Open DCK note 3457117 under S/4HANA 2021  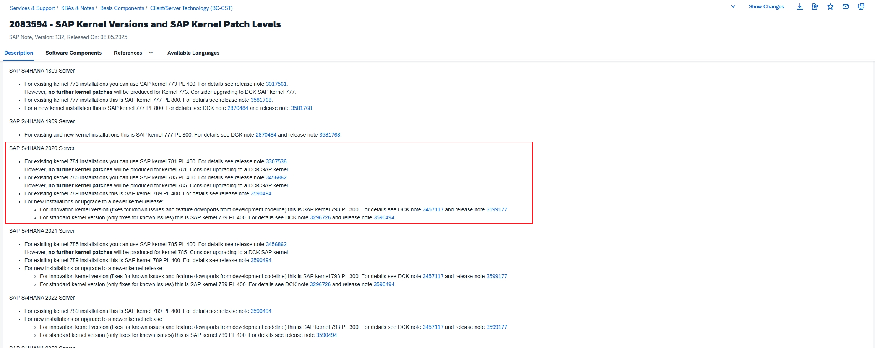pos(433,276)
